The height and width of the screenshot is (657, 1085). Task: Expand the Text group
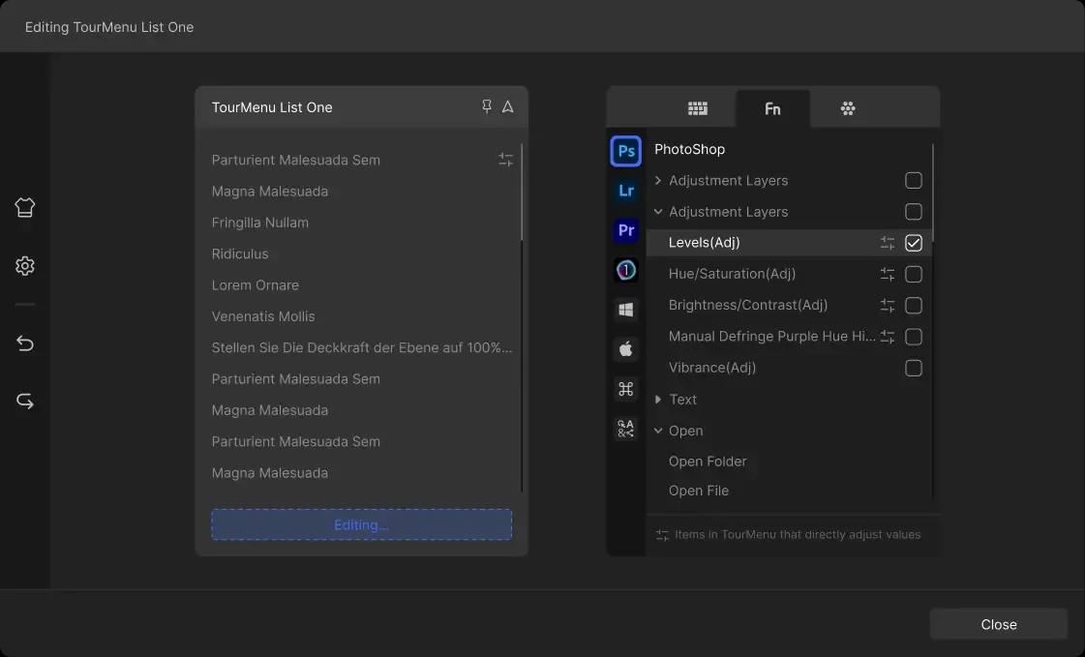tap(658, 400)
